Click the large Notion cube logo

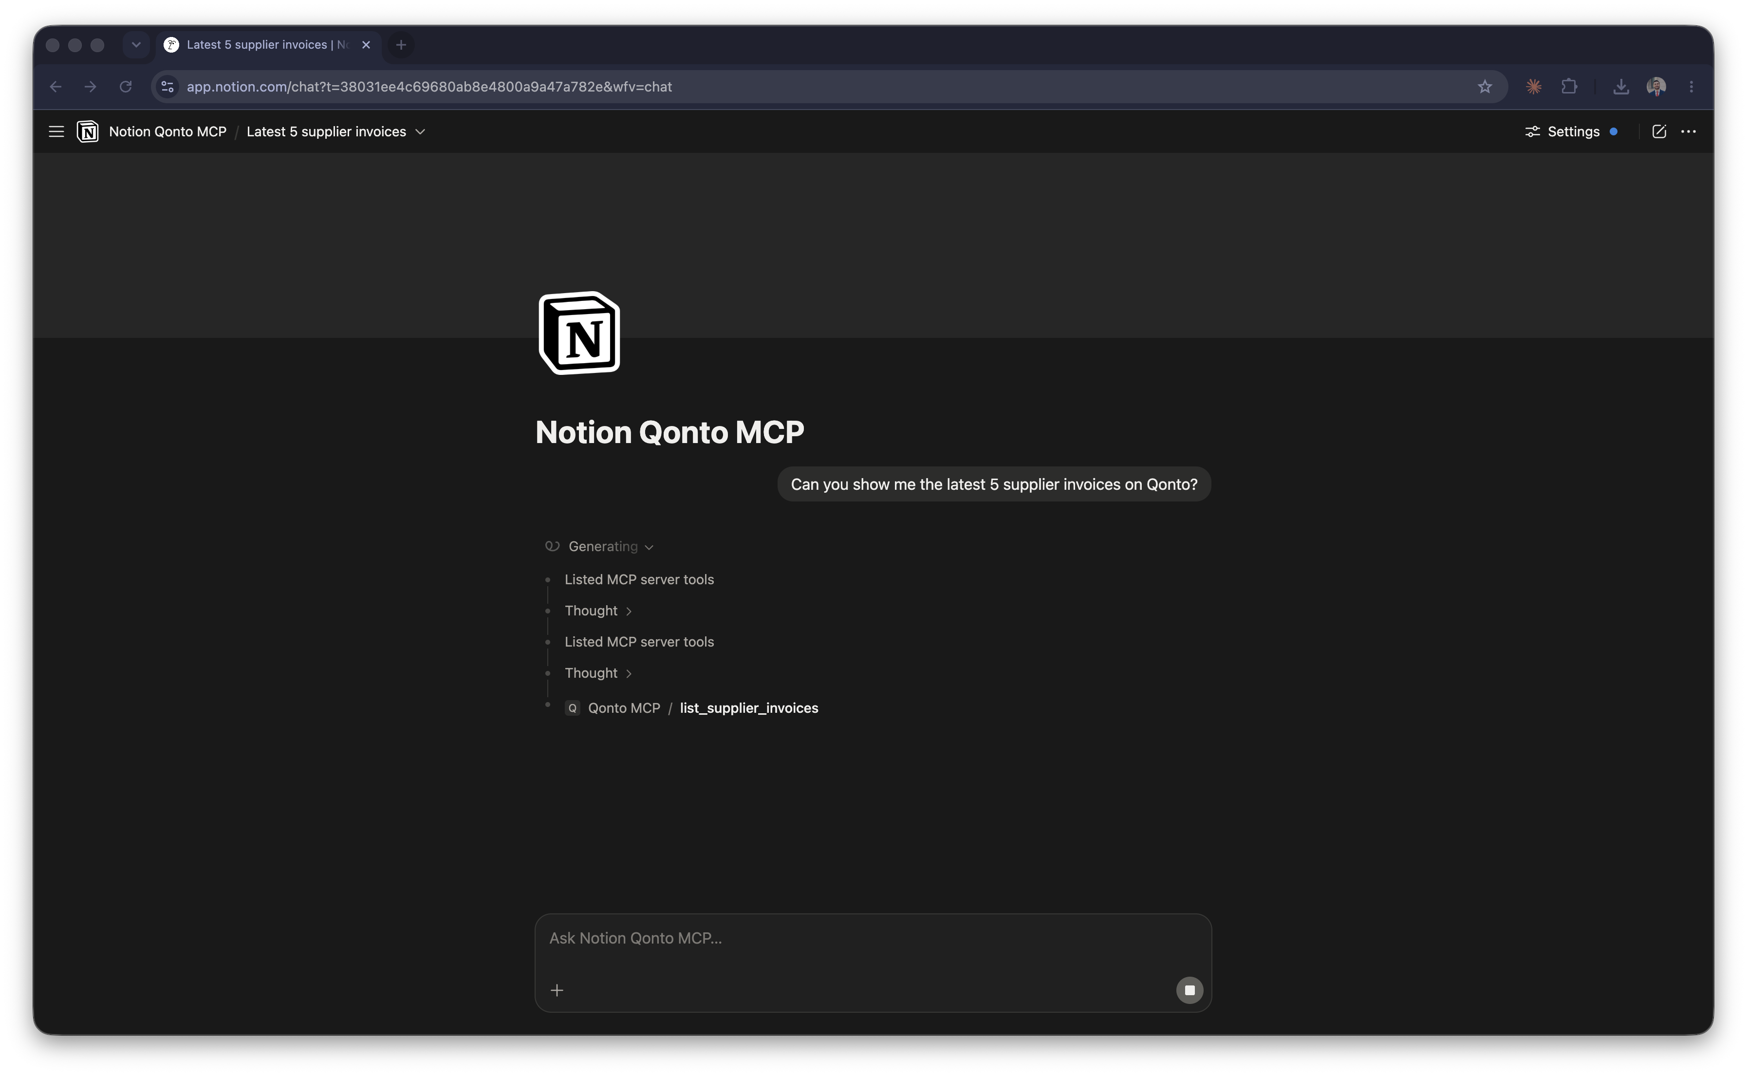pos(579,333)
